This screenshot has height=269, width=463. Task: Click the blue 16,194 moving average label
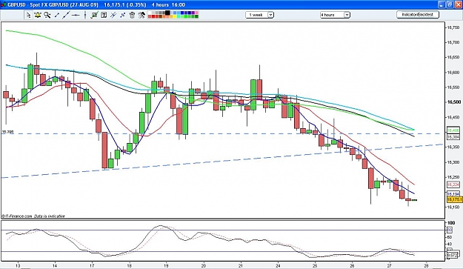453,193
